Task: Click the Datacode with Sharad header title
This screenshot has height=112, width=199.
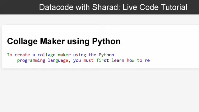Action: pyautogui.click(x=113, y=7)
